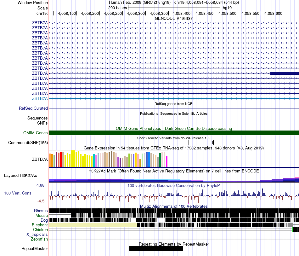This screenshot has height=256, width=299.
Task: Open the GENCODE V49lift37 track title
Action: click(x=174, y=18)
